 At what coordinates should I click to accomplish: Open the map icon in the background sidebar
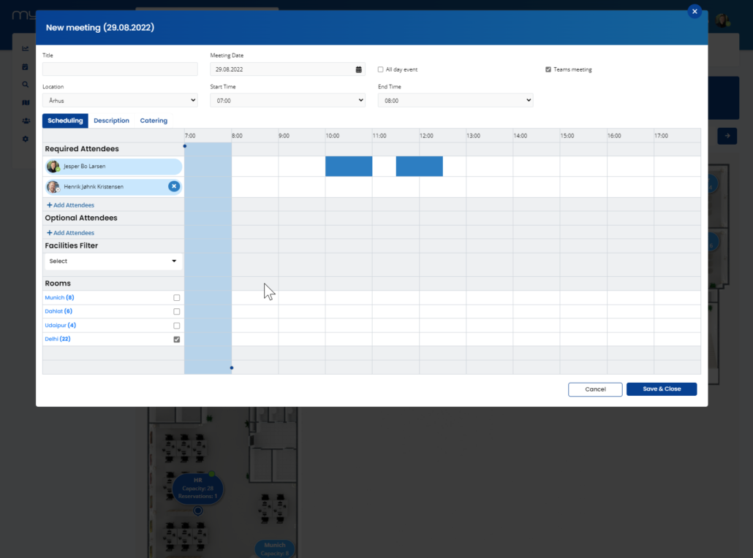(x=26, y=103)
